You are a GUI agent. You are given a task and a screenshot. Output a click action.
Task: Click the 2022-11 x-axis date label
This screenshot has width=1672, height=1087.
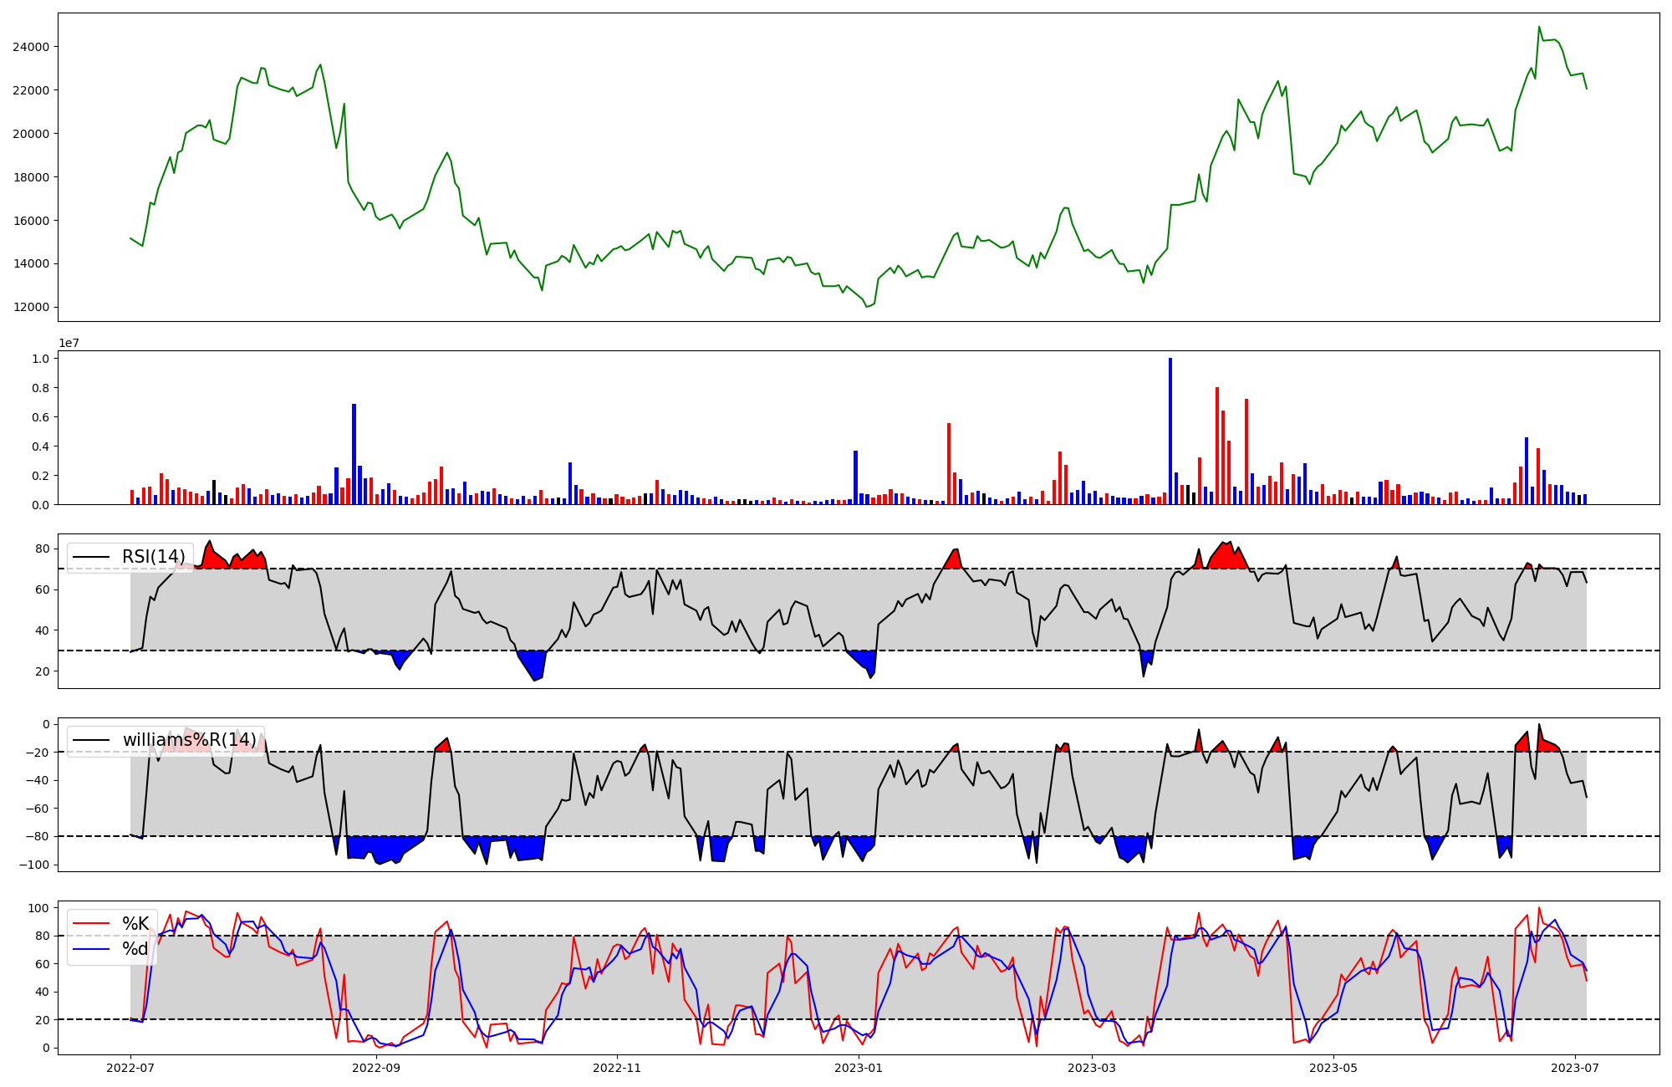[617, 1068]
